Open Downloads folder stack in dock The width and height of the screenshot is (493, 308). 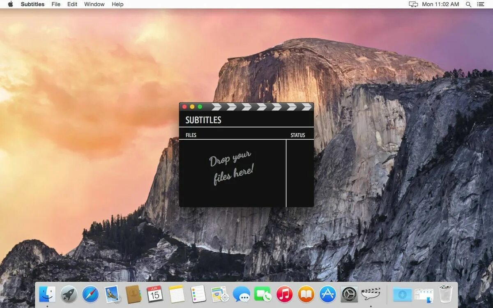pos(402,294)
